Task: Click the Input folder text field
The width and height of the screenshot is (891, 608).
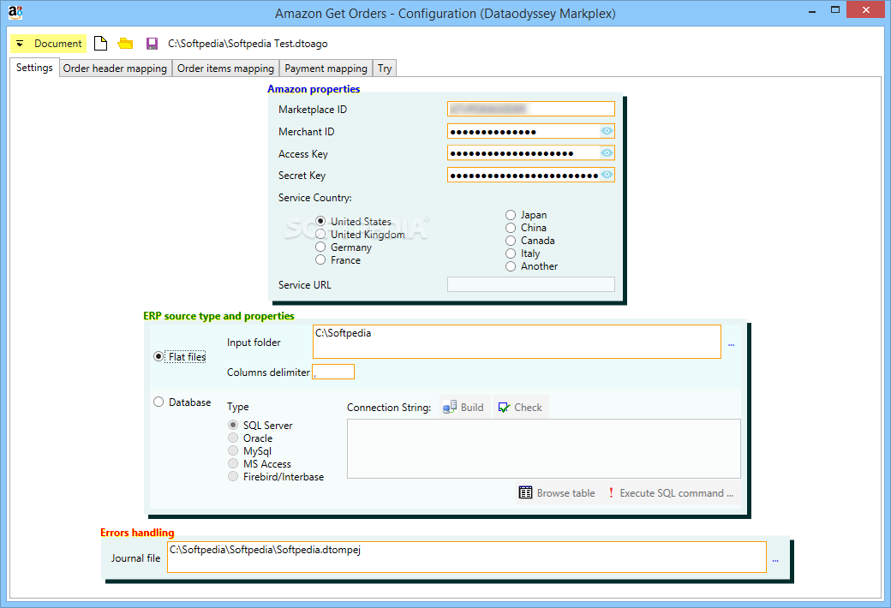Action: point(517,342)
